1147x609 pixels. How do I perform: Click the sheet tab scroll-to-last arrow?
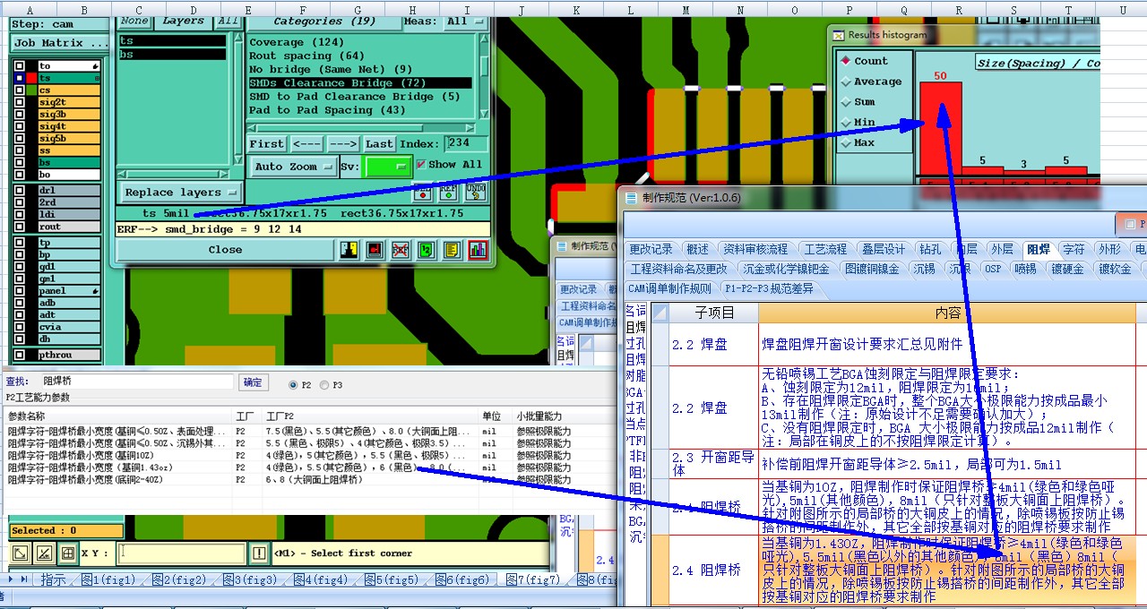click(x=24, y=580)
